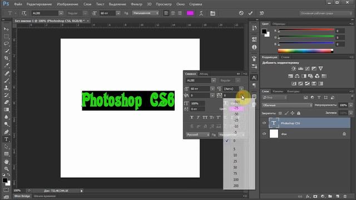Open the Фильтр menu
The image size is (356, 200).
(x=136, y=4)
